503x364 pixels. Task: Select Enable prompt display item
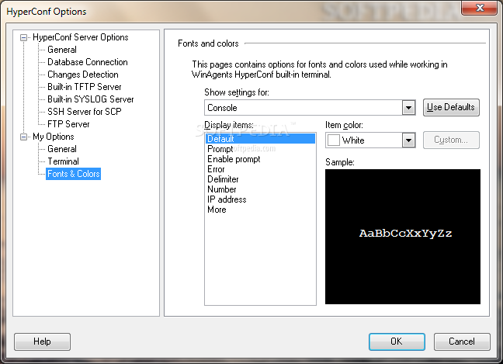260,159
